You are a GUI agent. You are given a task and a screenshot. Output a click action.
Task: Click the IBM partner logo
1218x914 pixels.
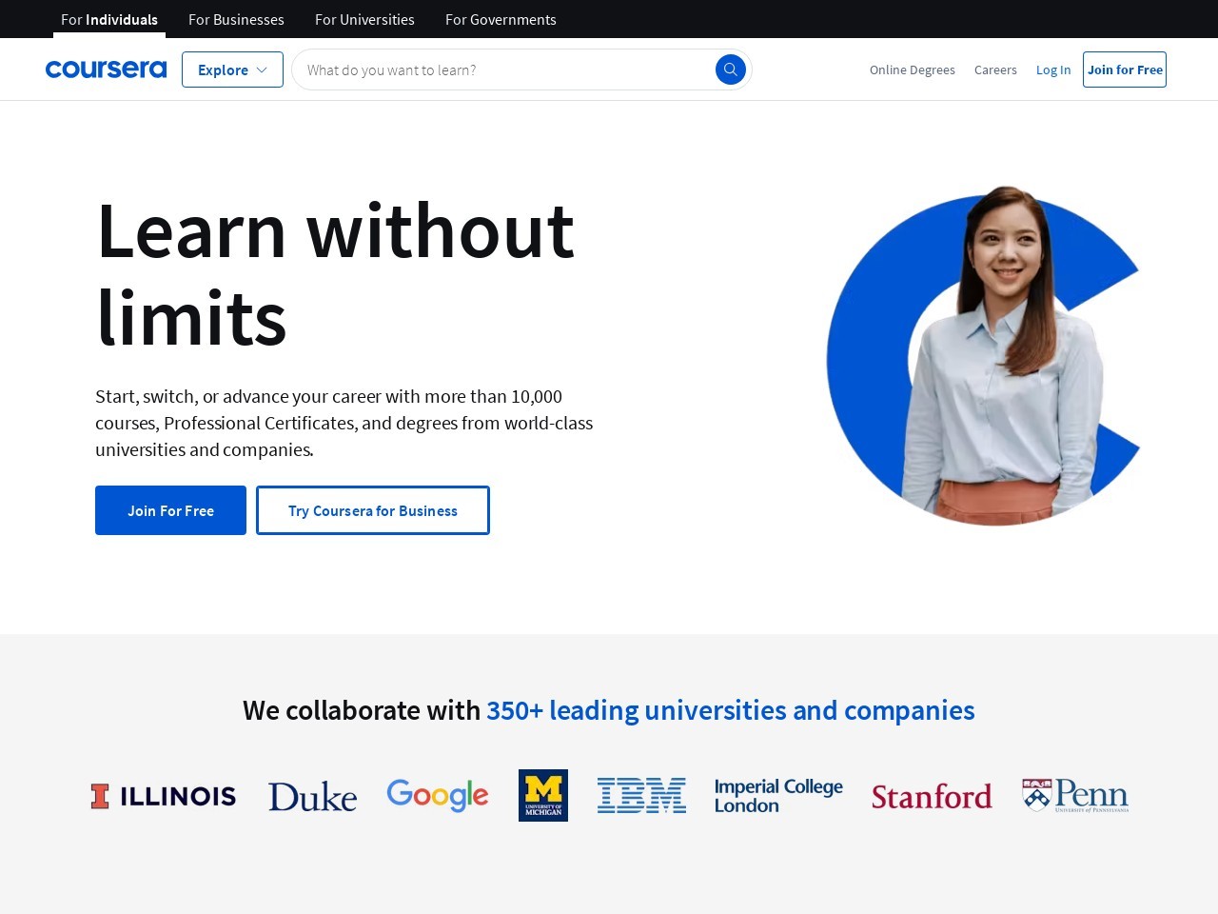point(641,795)
